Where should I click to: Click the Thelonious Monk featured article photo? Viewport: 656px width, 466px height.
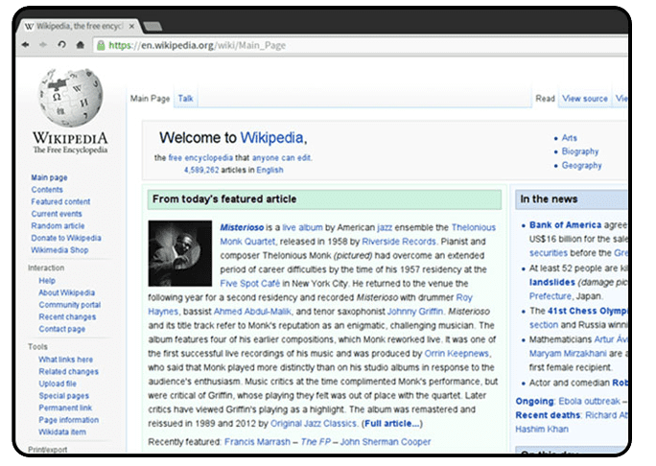(x=180, y=252)
